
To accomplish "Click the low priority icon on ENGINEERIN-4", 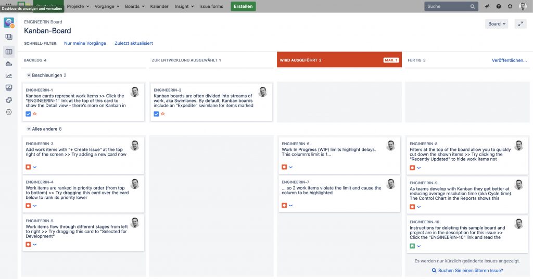I will coord(35,206).
